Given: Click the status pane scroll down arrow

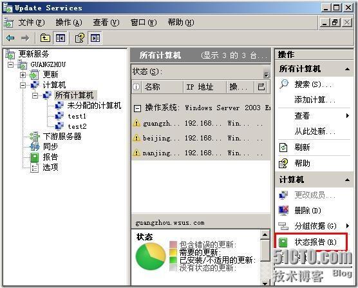Looking at the screenshot, I should tap(265, 283).
